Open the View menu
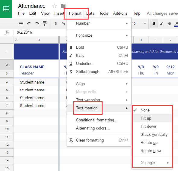 click(x=45, y=13)
